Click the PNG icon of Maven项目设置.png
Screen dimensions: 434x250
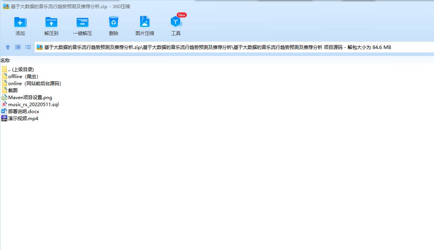4,97
